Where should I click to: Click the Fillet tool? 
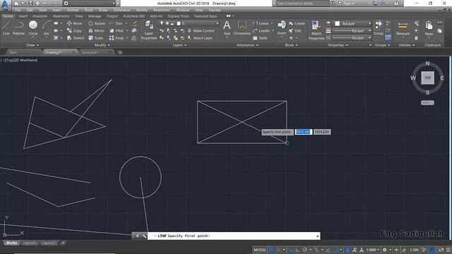click(x=116, y=30)
